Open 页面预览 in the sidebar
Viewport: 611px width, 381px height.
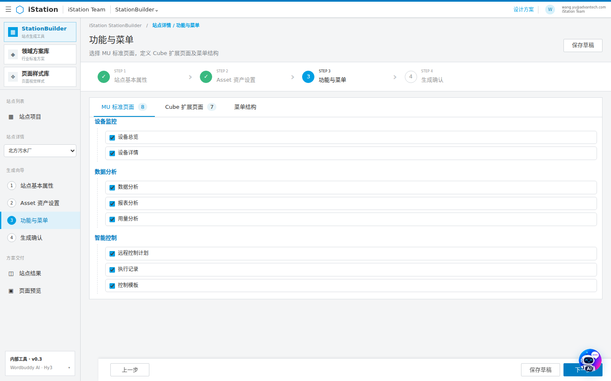(40, 291)
